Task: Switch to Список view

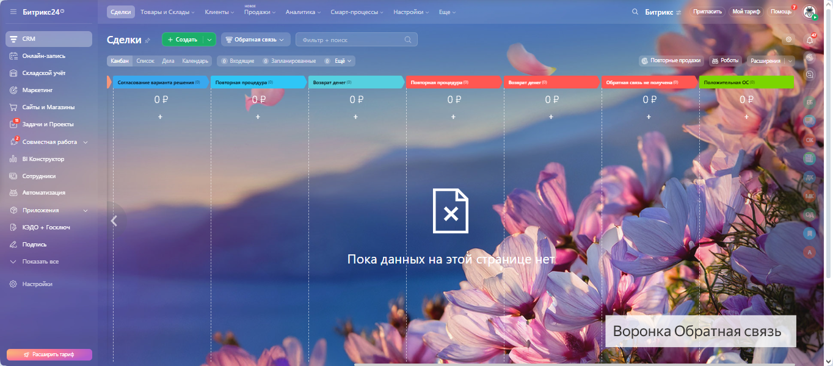Action: click(x=145, y=61)
